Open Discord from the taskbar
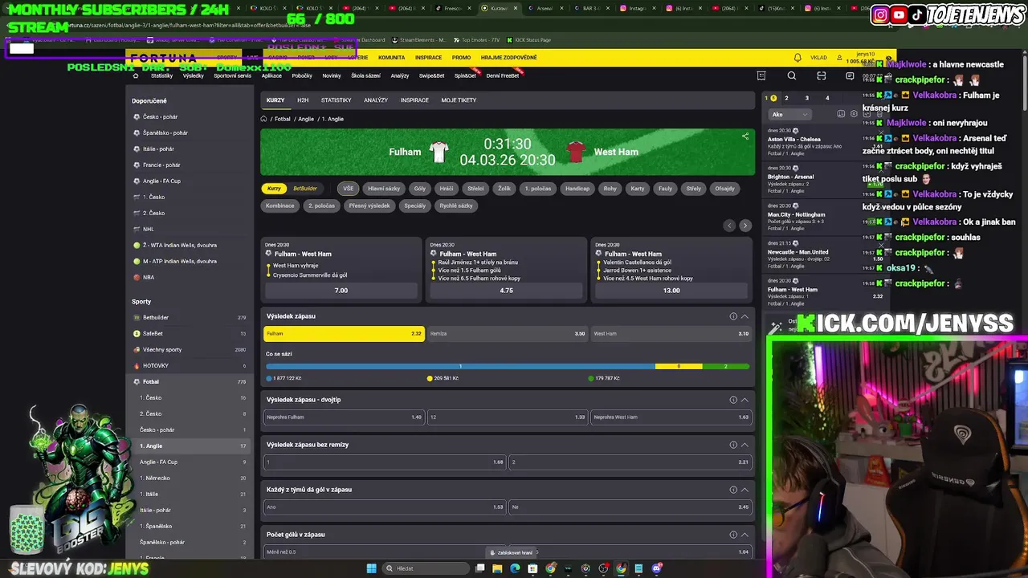Screen dimensions: 1028x578 point(656,568)
